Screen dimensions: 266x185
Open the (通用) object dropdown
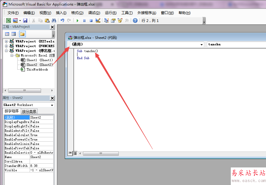(201, 44)
